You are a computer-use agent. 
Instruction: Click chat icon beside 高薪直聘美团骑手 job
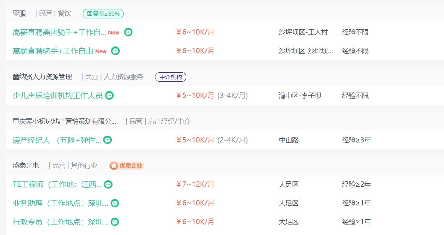coord(128,32)
